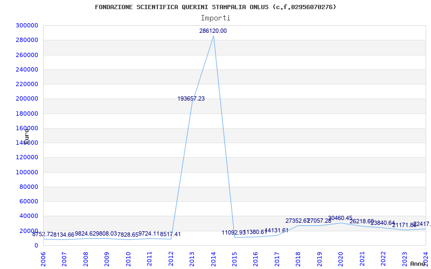The height and width of the screenshot is (269, 431).
Task: Click the y-axis tick 180000
Action: 27,114
